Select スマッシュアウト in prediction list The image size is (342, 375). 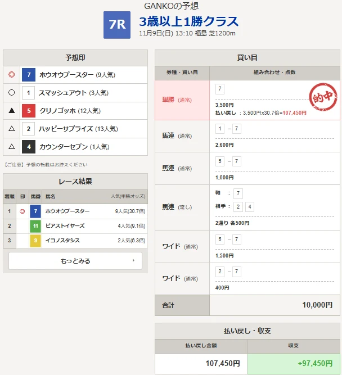coord(62,93)
